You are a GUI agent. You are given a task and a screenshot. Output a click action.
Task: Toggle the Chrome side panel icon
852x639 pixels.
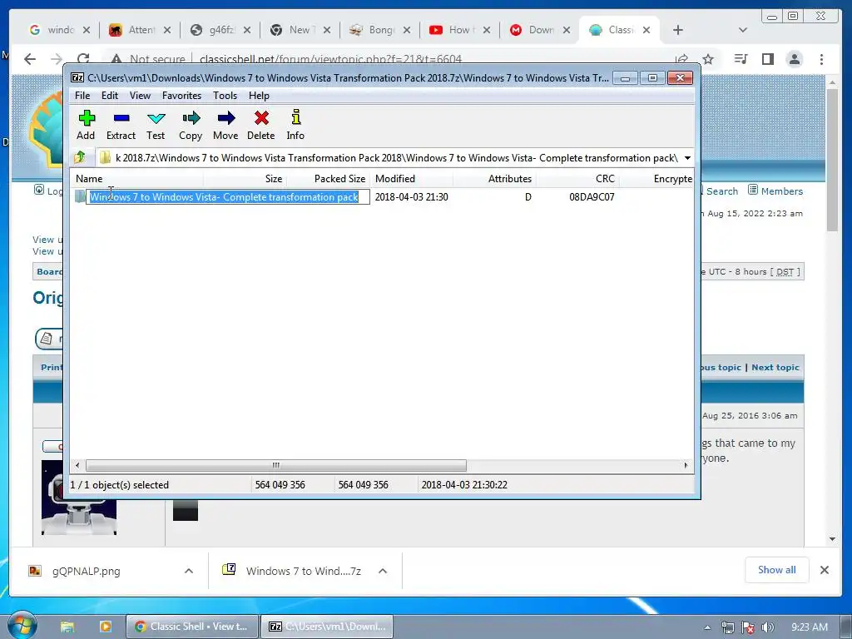point(767,59)
